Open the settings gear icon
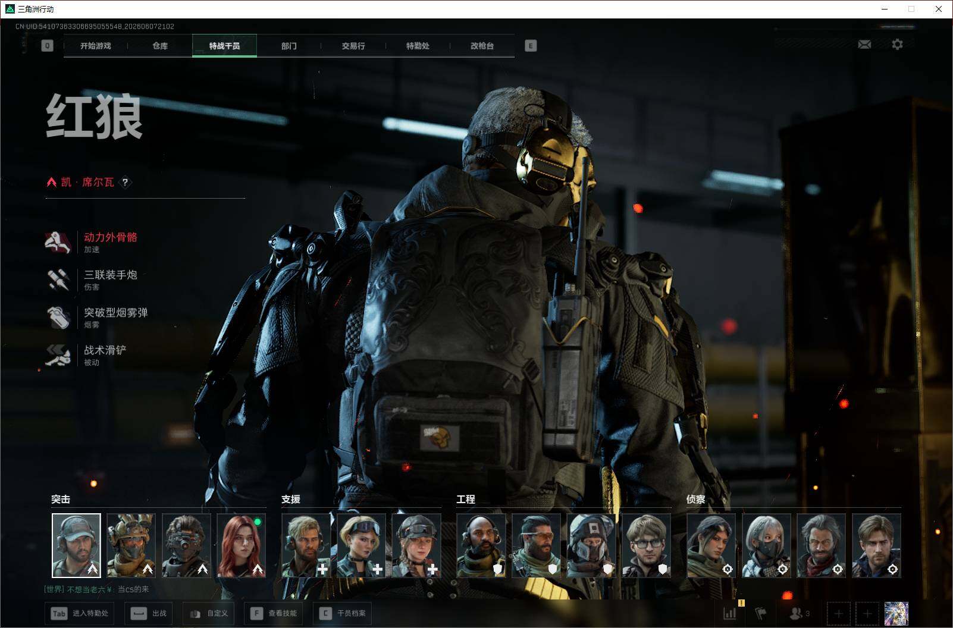This screenshot has height=628, width=953. [x=897, y=45]
